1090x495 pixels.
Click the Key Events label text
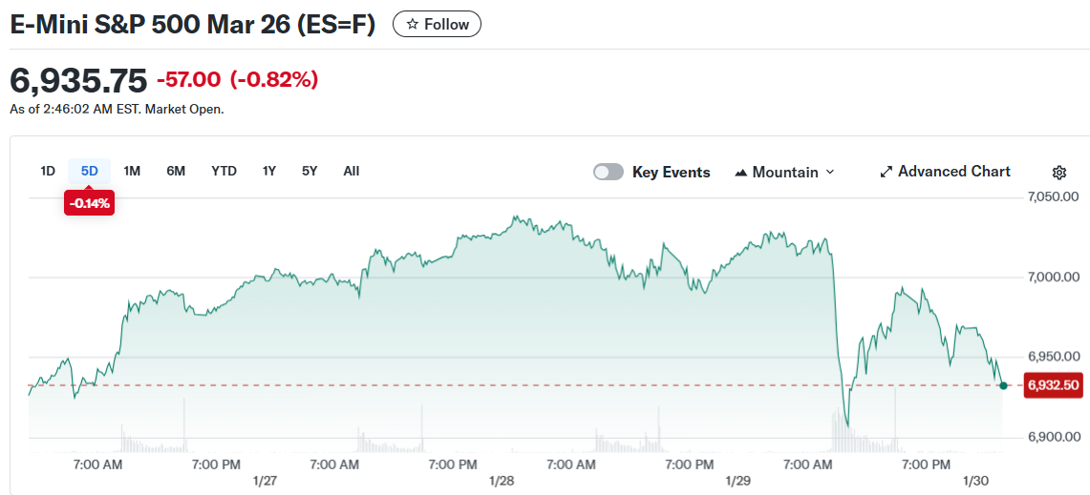tap(671, 173)
